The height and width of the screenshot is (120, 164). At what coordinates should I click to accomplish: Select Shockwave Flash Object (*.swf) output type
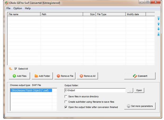point(31,91)
